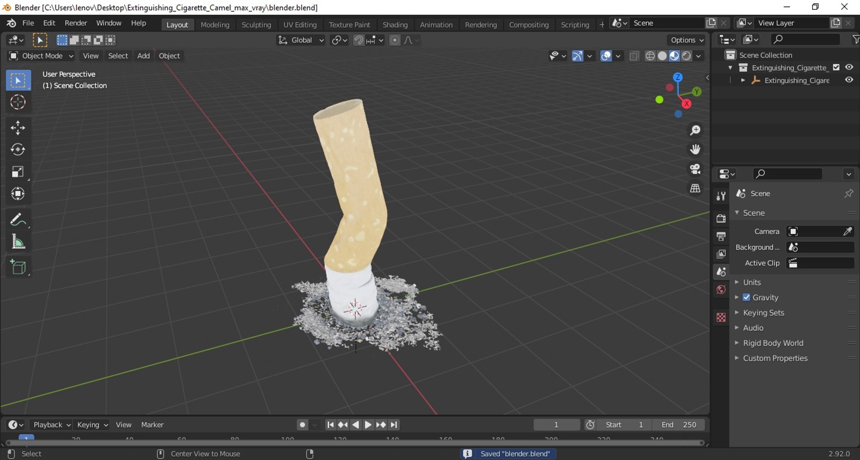Viewport: 860px width, 460px height.
Task: Open the Scene properties tab
Action: coord(721,272)
